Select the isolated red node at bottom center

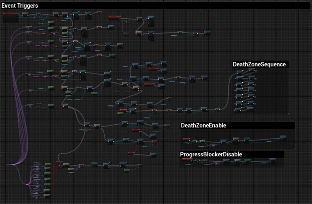[132, 153]
